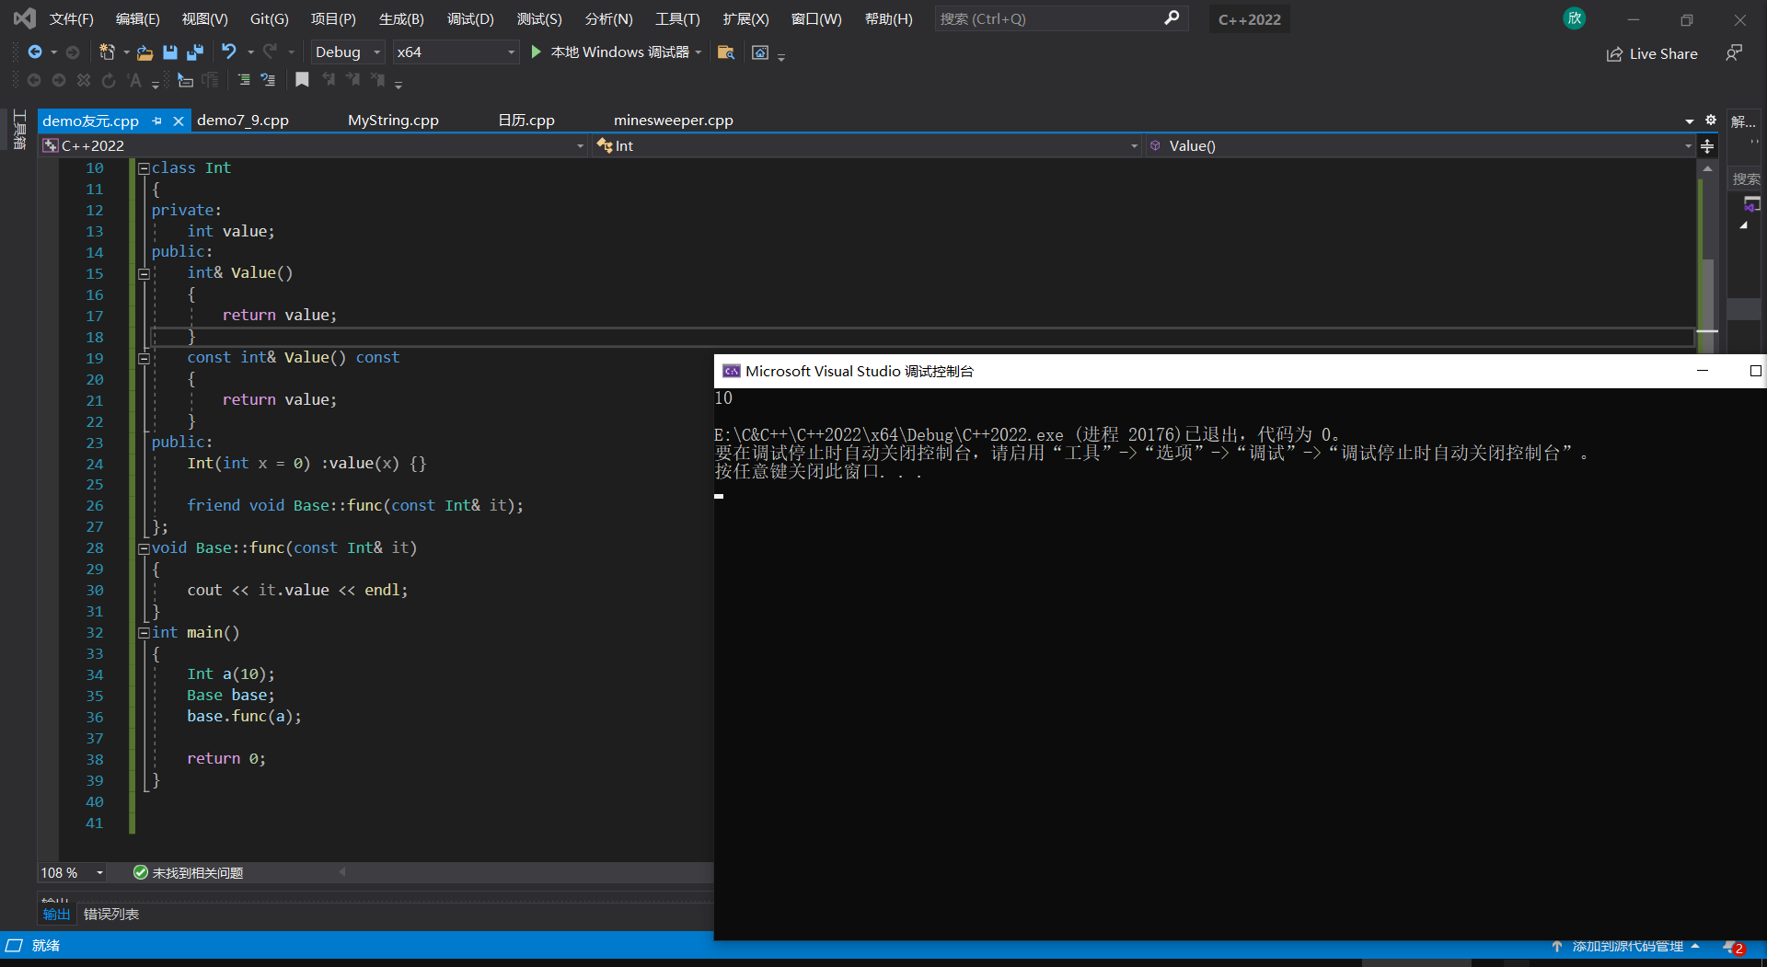
Task: Click the pin icon on demo友元.cpp tab
Action: (157, 121)
